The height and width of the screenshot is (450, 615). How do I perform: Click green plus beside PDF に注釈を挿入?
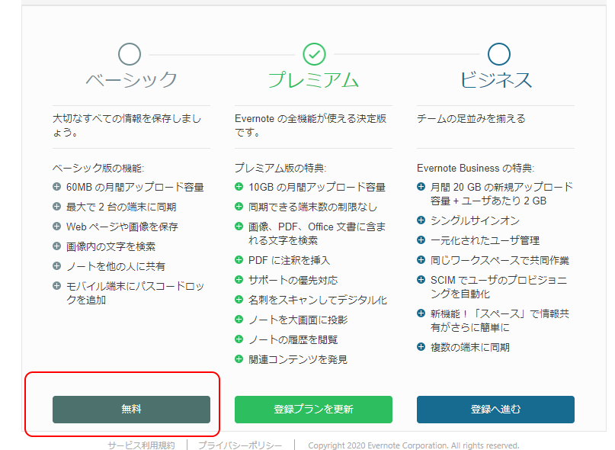(x=239, y=259)
